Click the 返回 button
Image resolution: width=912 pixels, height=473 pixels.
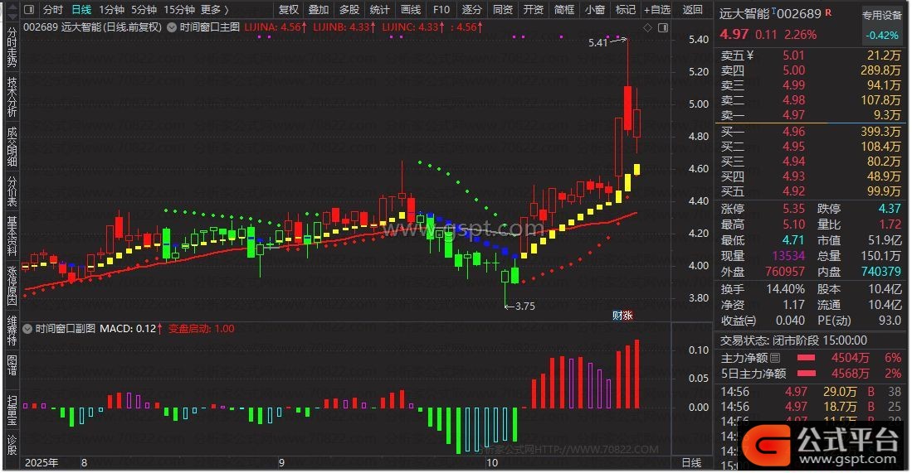pyautogui.click(x=692, y=10)
